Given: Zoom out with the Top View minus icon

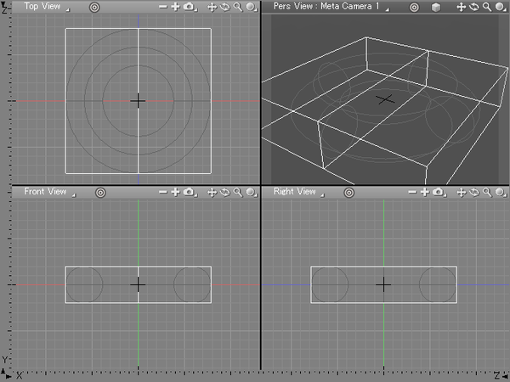Looking at the screenshot, I should click(x=163, y=7).
